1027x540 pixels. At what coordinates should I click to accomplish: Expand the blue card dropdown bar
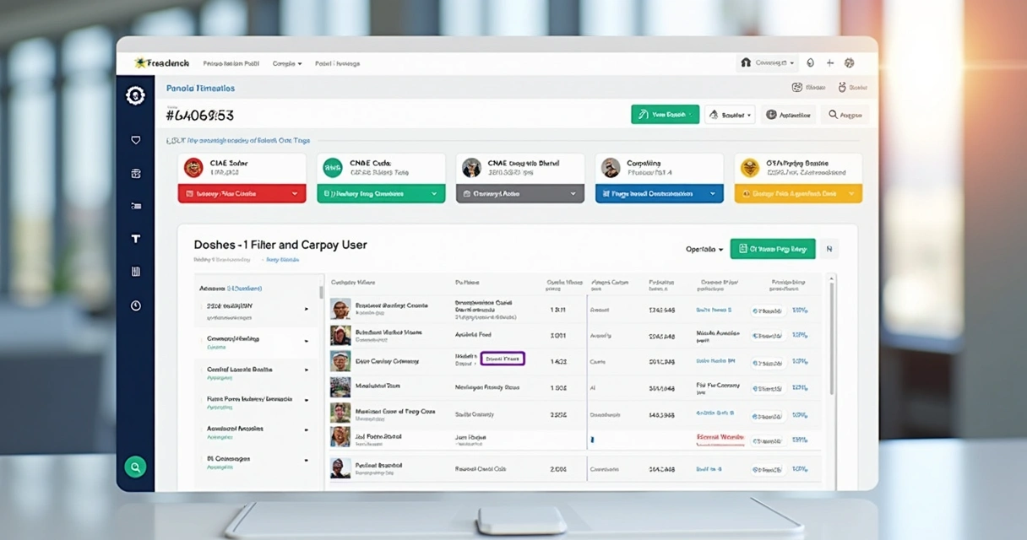[659, 194]
